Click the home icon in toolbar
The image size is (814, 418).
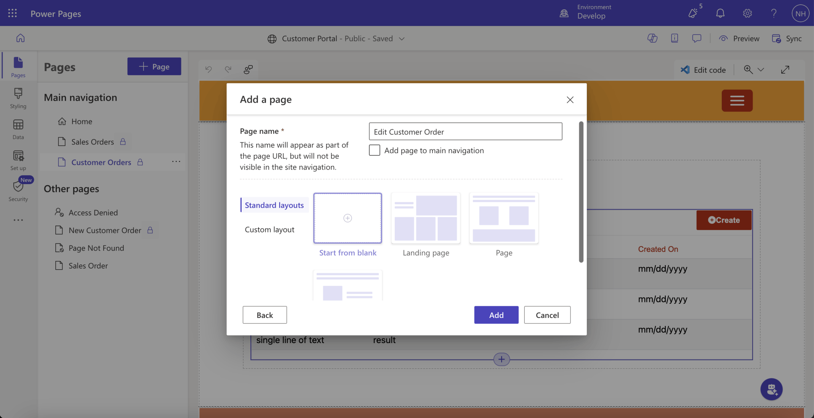coord(20,38)
